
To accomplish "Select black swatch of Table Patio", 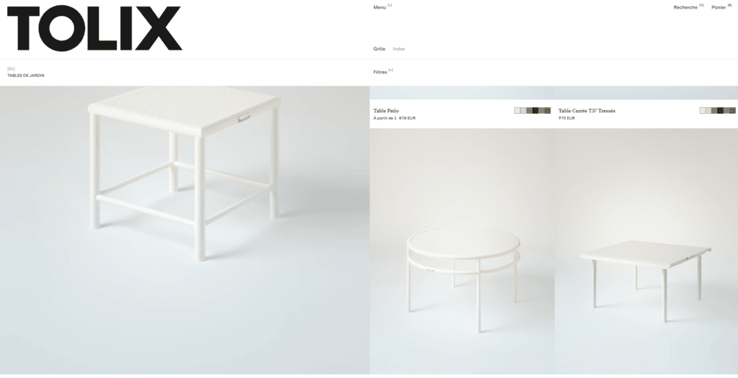I will pyautogui.click(x=535, y=111).
